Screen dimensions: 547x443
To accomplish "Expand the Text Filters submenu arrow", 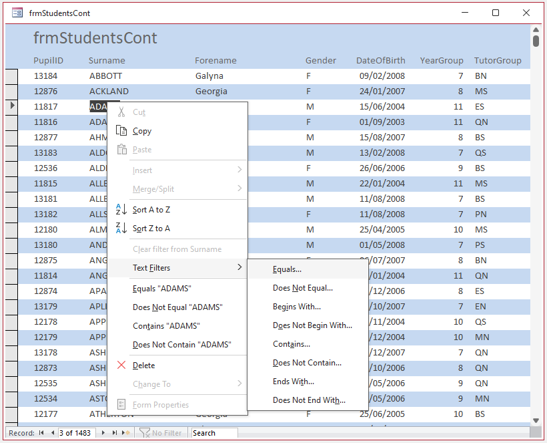I will click(239, 267).
